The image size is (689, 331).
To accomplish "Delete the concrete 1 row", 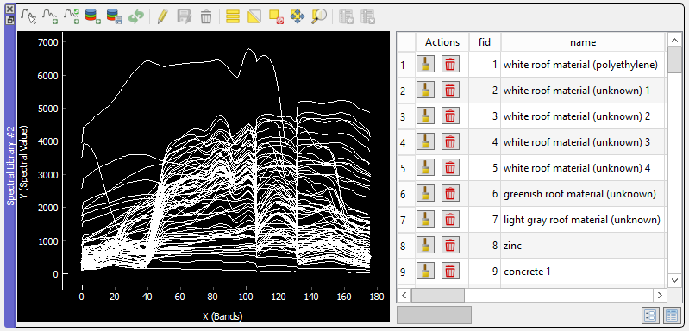I will 450,271.
